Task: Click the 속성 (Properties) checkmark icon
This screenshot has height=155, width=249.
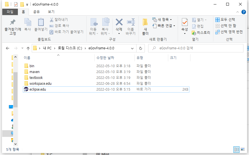Action: point(185,22)
